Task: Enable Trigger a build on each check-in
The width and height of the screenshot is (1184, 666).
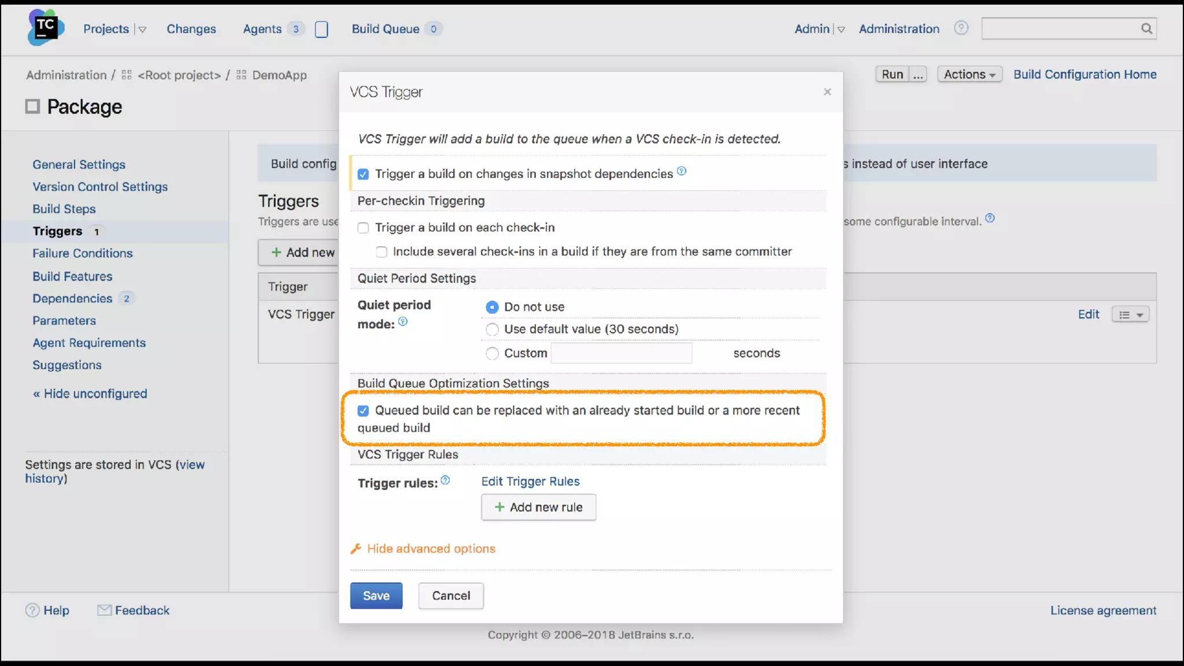Action: pos(363,228)
